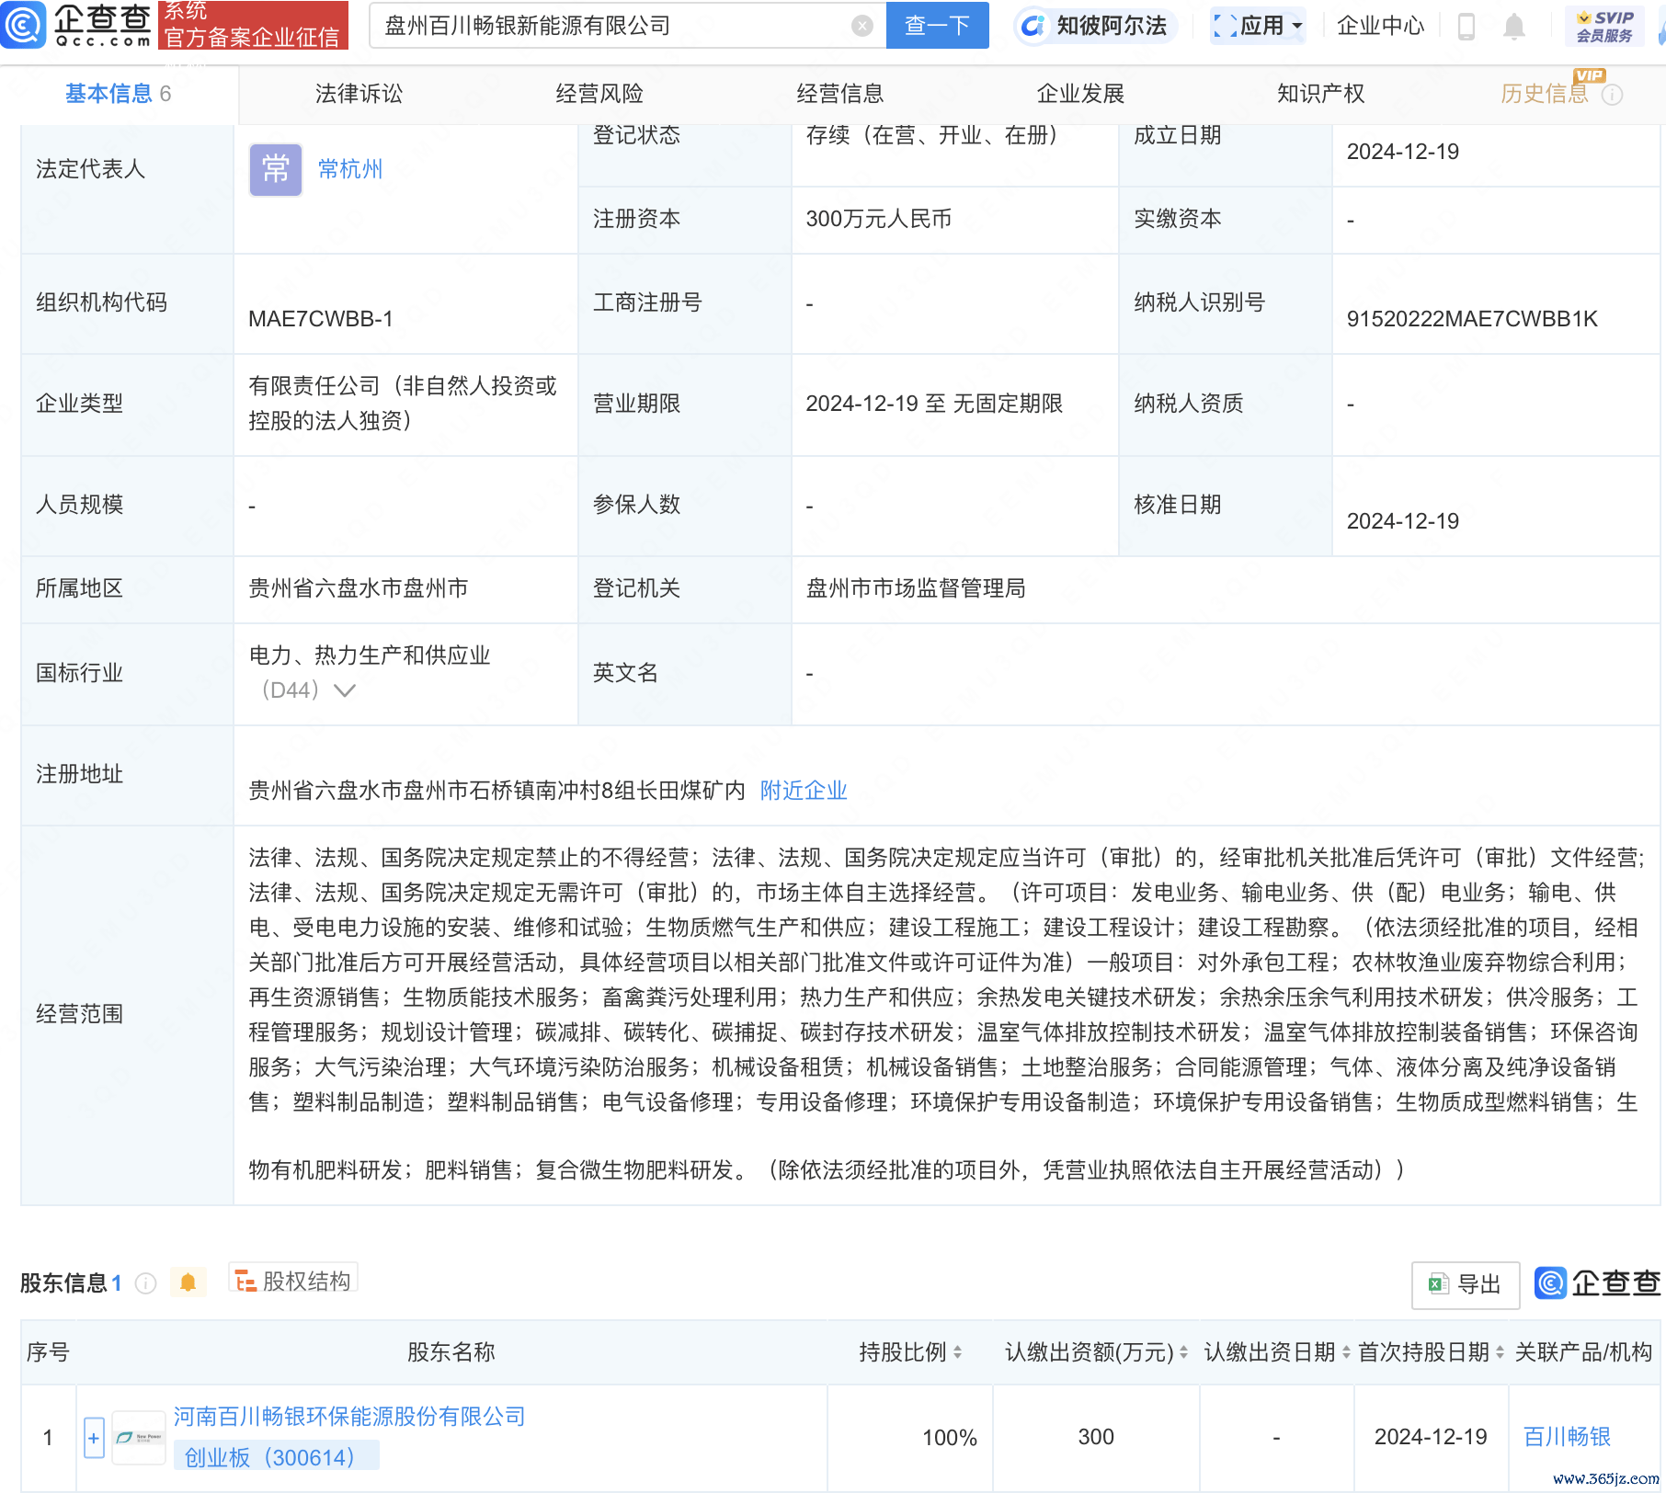Switch to 基本信息 tab
Screen dimensions: 1666x1493
[119, 94]
